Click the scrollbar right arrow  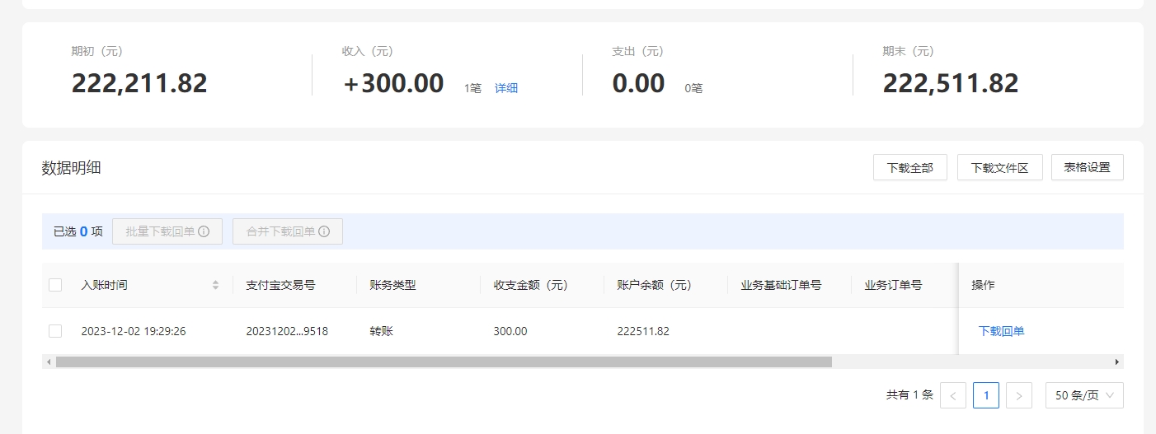(1117, 362)
